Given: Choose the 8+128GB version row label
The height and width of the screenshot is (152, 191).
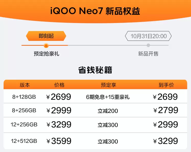Looking at the screenshot, I should point(24,97).
